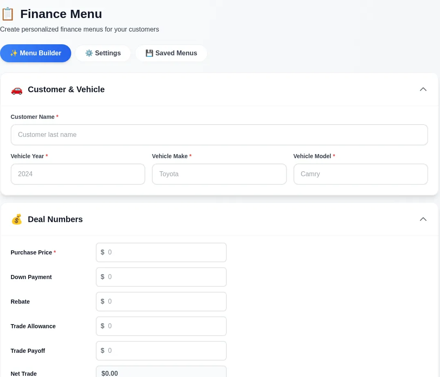Open the Menu Builder tab
The image size is (440, 377).
pyautogui.click(x=36, y=53)
